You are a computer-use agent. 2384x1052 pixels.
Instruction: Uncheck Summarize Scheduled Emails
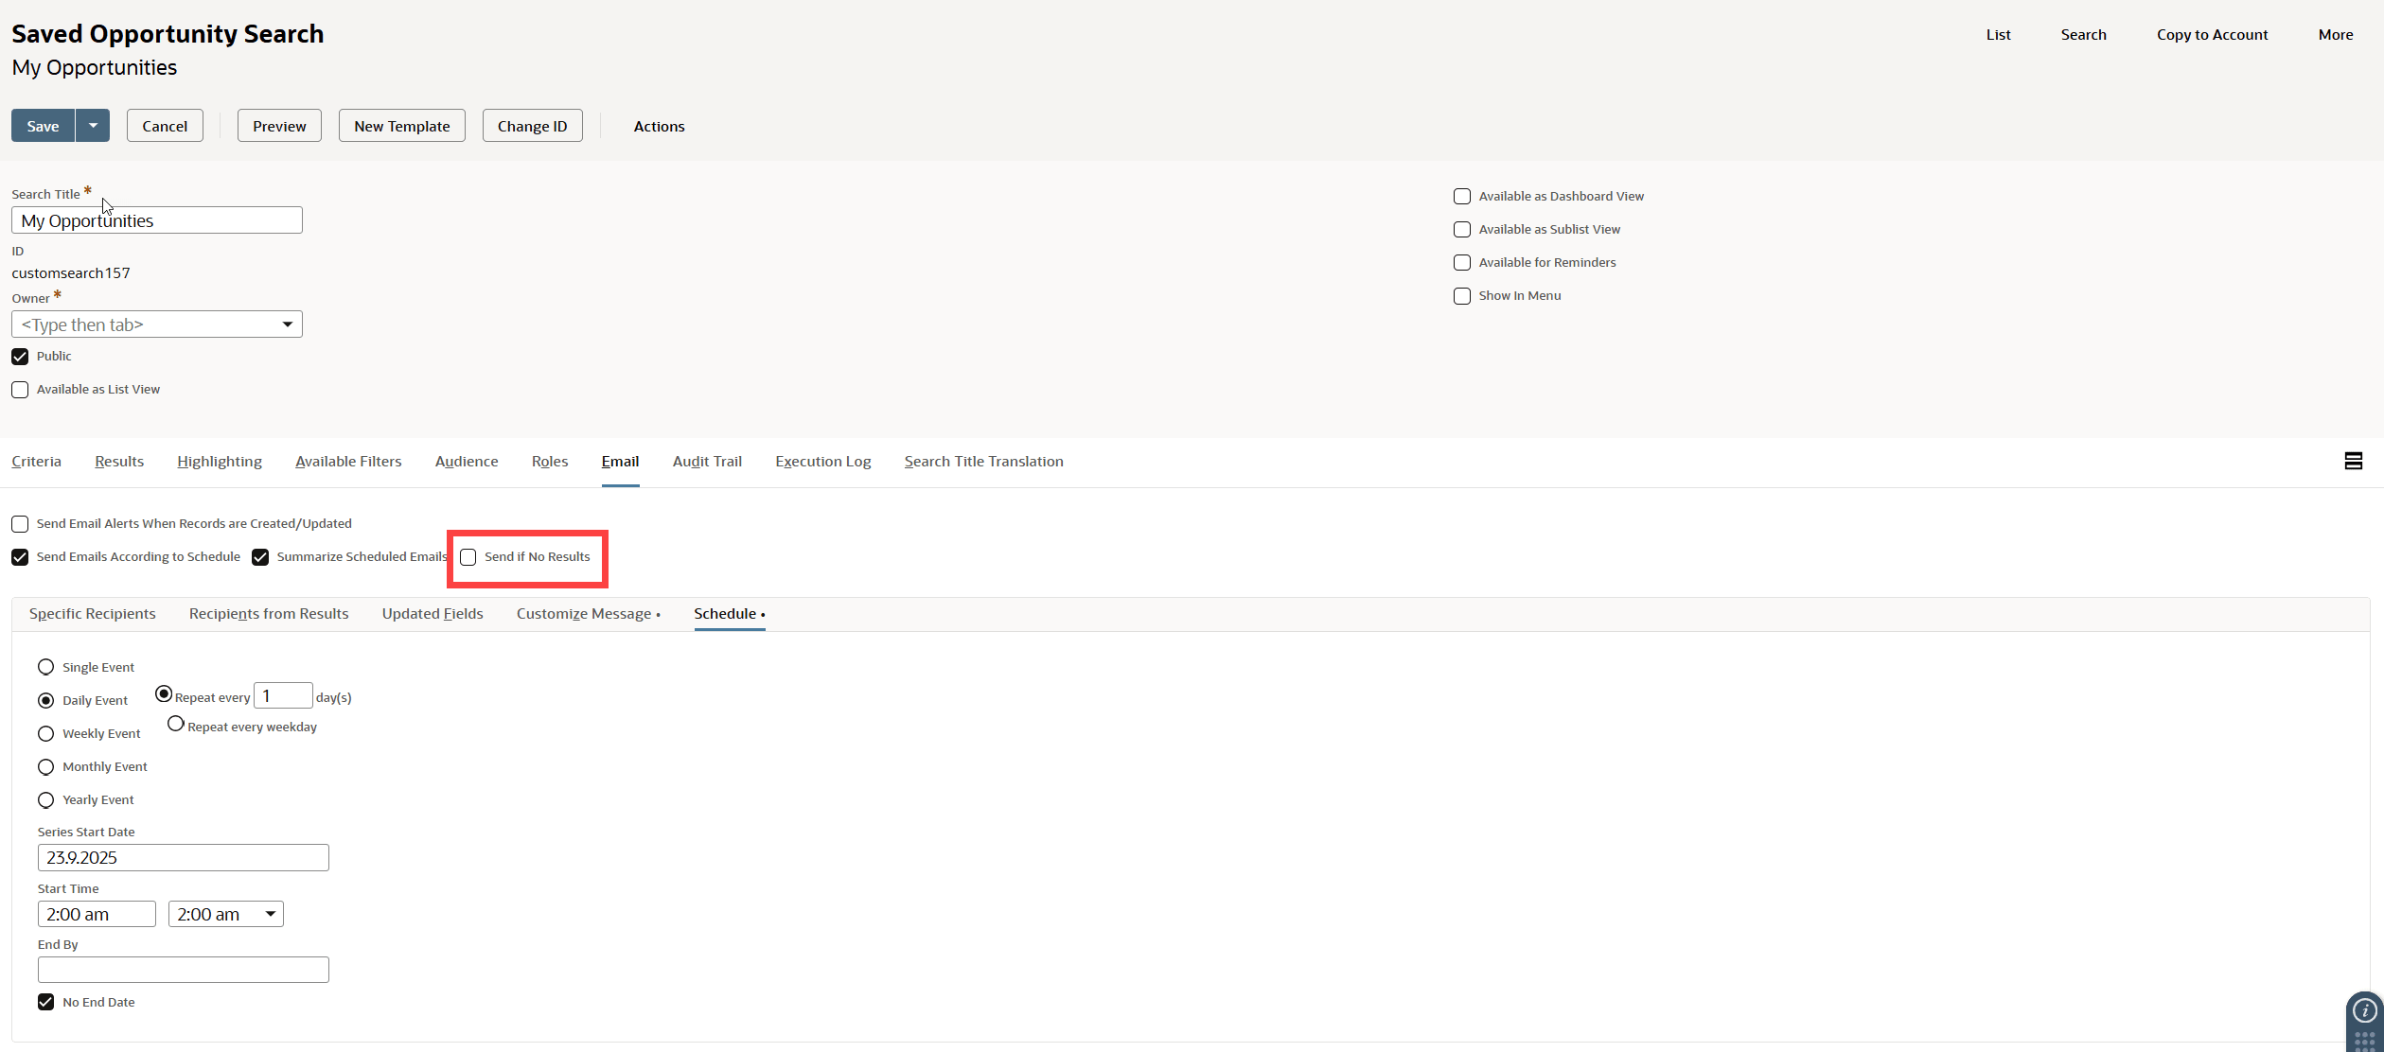[x=260, y=557]
